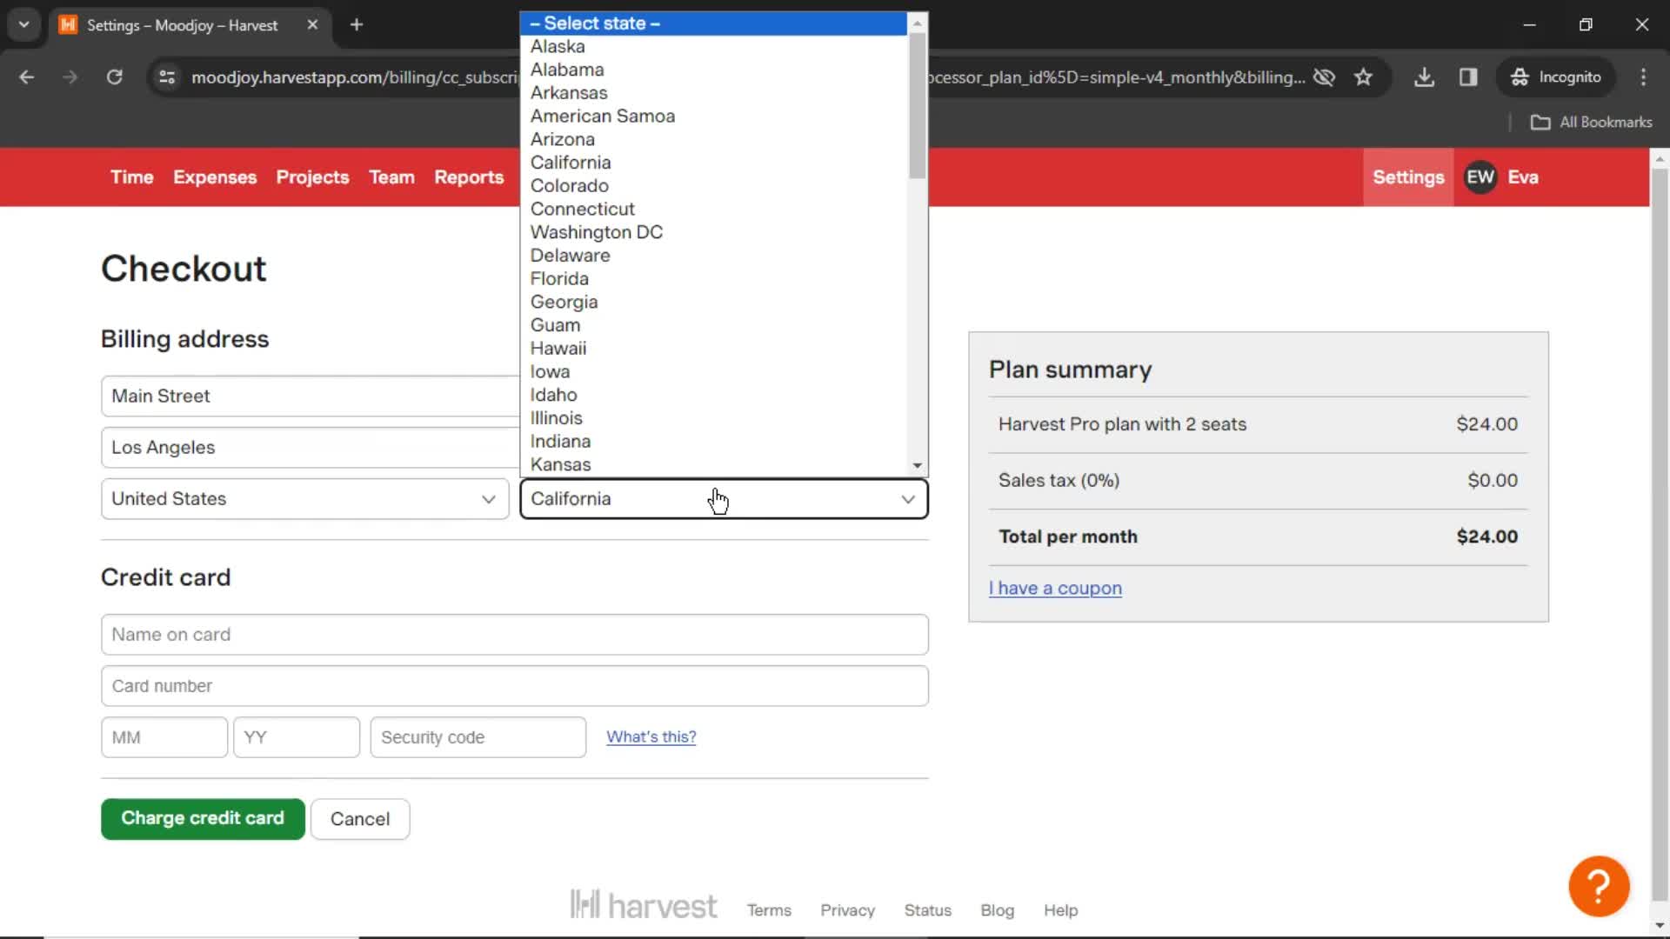Scroll down the state dropdown list

point(918,465)
